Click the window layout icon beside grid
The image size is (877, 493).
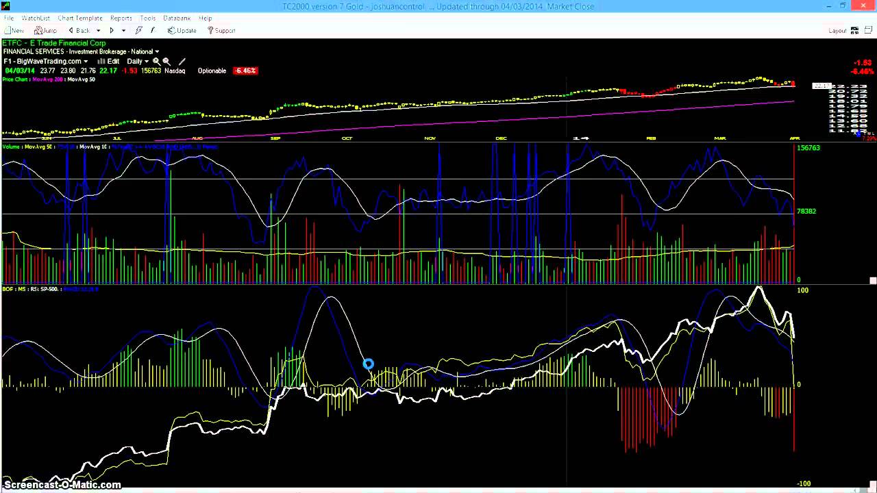867,30
